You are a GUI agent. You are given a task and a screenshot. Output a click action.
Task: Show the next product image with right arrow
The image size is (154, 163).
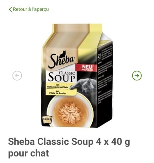click(x=137, y=76)
